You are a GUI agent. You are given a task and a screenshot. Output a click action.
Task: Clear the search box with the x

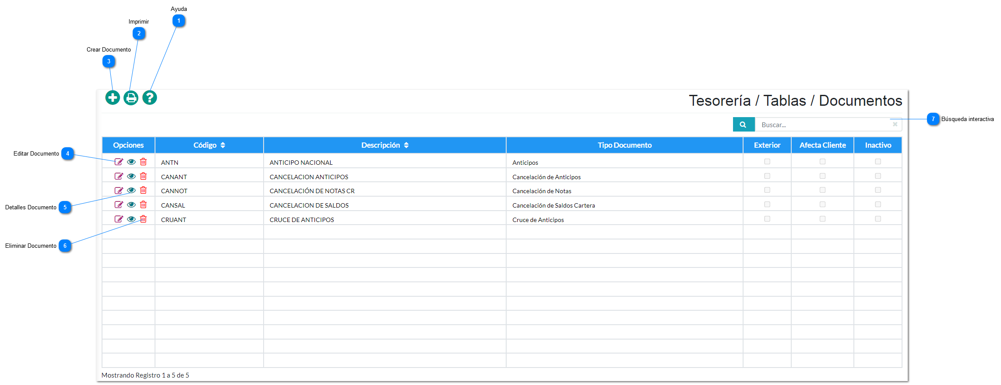coord(895,125)
